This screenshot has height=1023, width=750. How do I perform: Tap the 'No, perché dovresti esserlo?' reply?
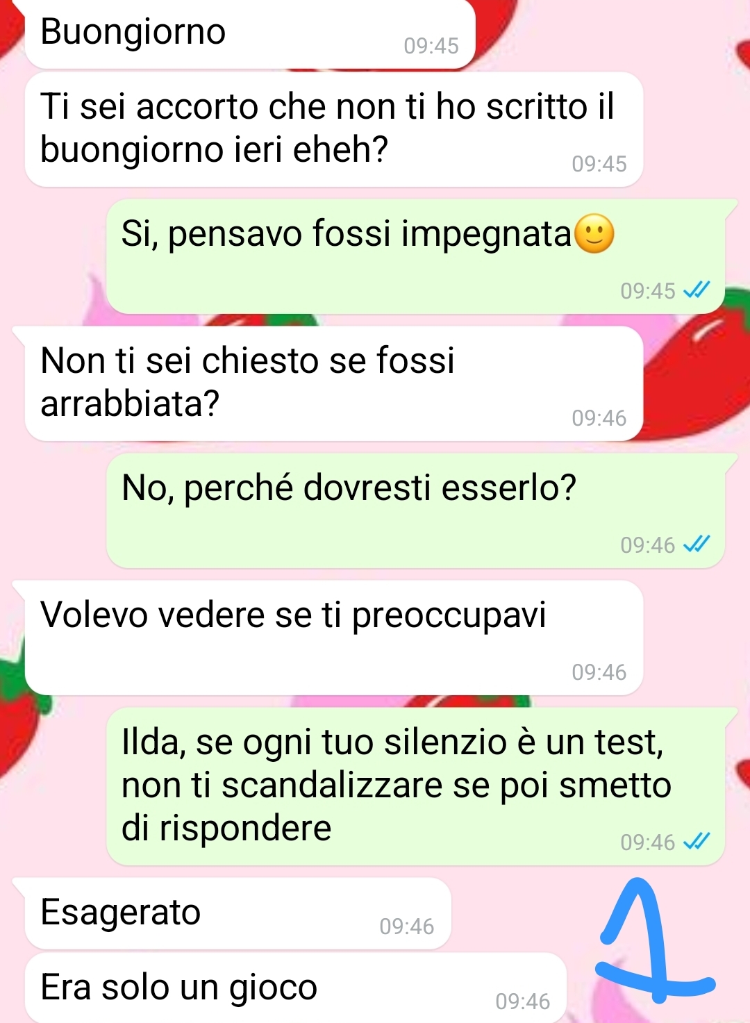pyautogui.click(x=415, y=511)
